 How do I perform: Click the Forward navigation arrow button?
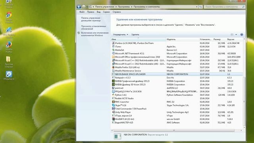click(x=84, y=7)
